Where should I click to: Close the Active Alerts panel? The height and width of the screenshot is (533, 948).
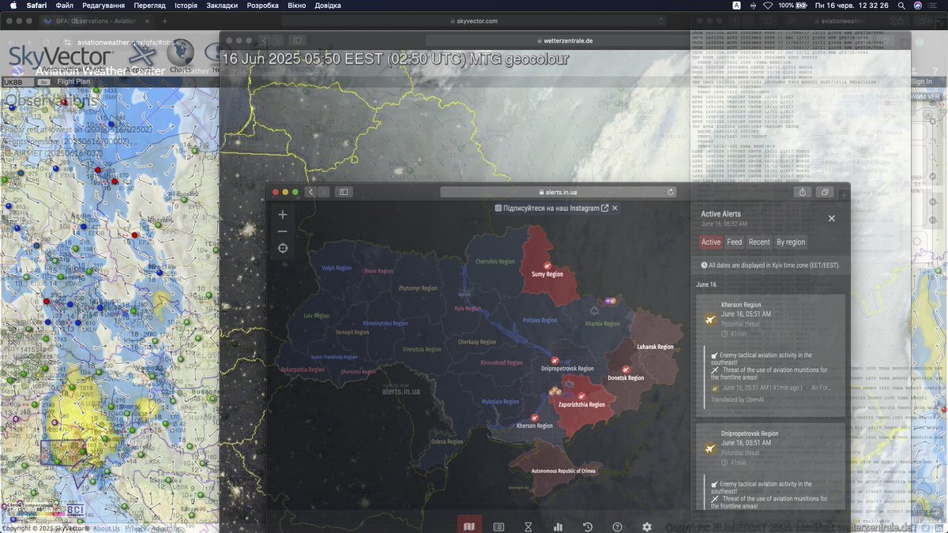831,219
